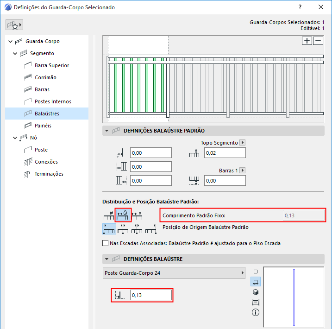Click the left baluster offset field

click(x=151, y=167)
